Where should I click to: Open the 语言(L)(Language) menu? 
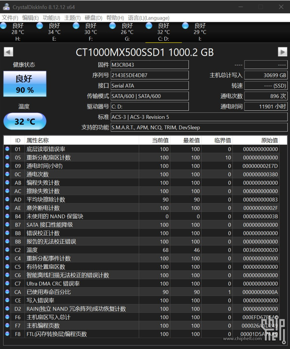[149, 18]
